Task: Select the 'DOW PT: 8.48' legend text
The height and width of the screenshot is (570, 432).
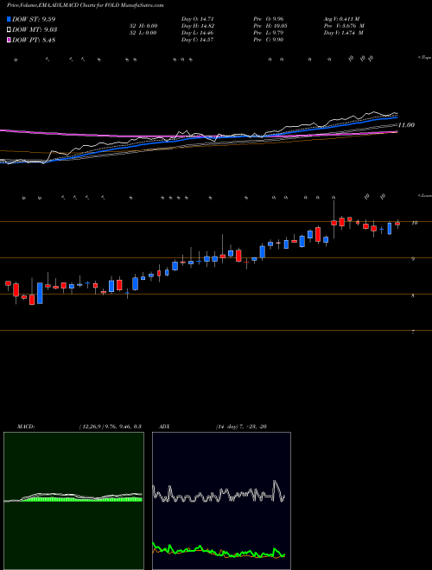Action: pos(34,40)
